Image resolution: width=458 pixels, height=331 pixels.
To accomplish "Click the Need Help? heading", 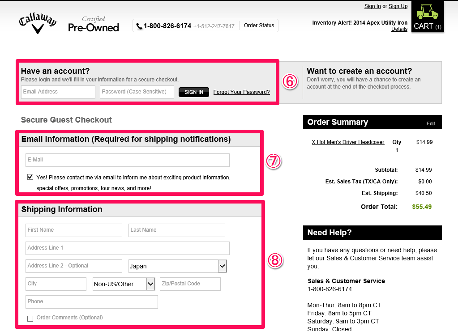I will 330,233.
